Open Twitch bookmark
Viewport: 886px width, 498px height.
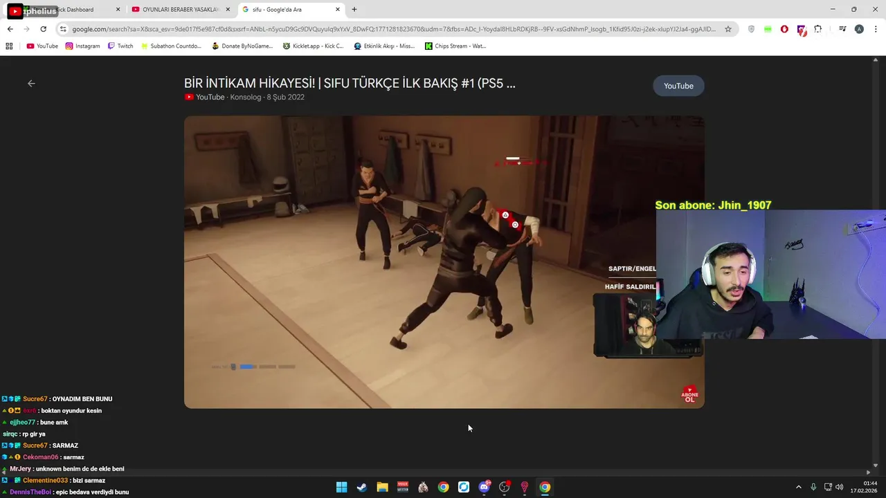click(x=120, y=46)
